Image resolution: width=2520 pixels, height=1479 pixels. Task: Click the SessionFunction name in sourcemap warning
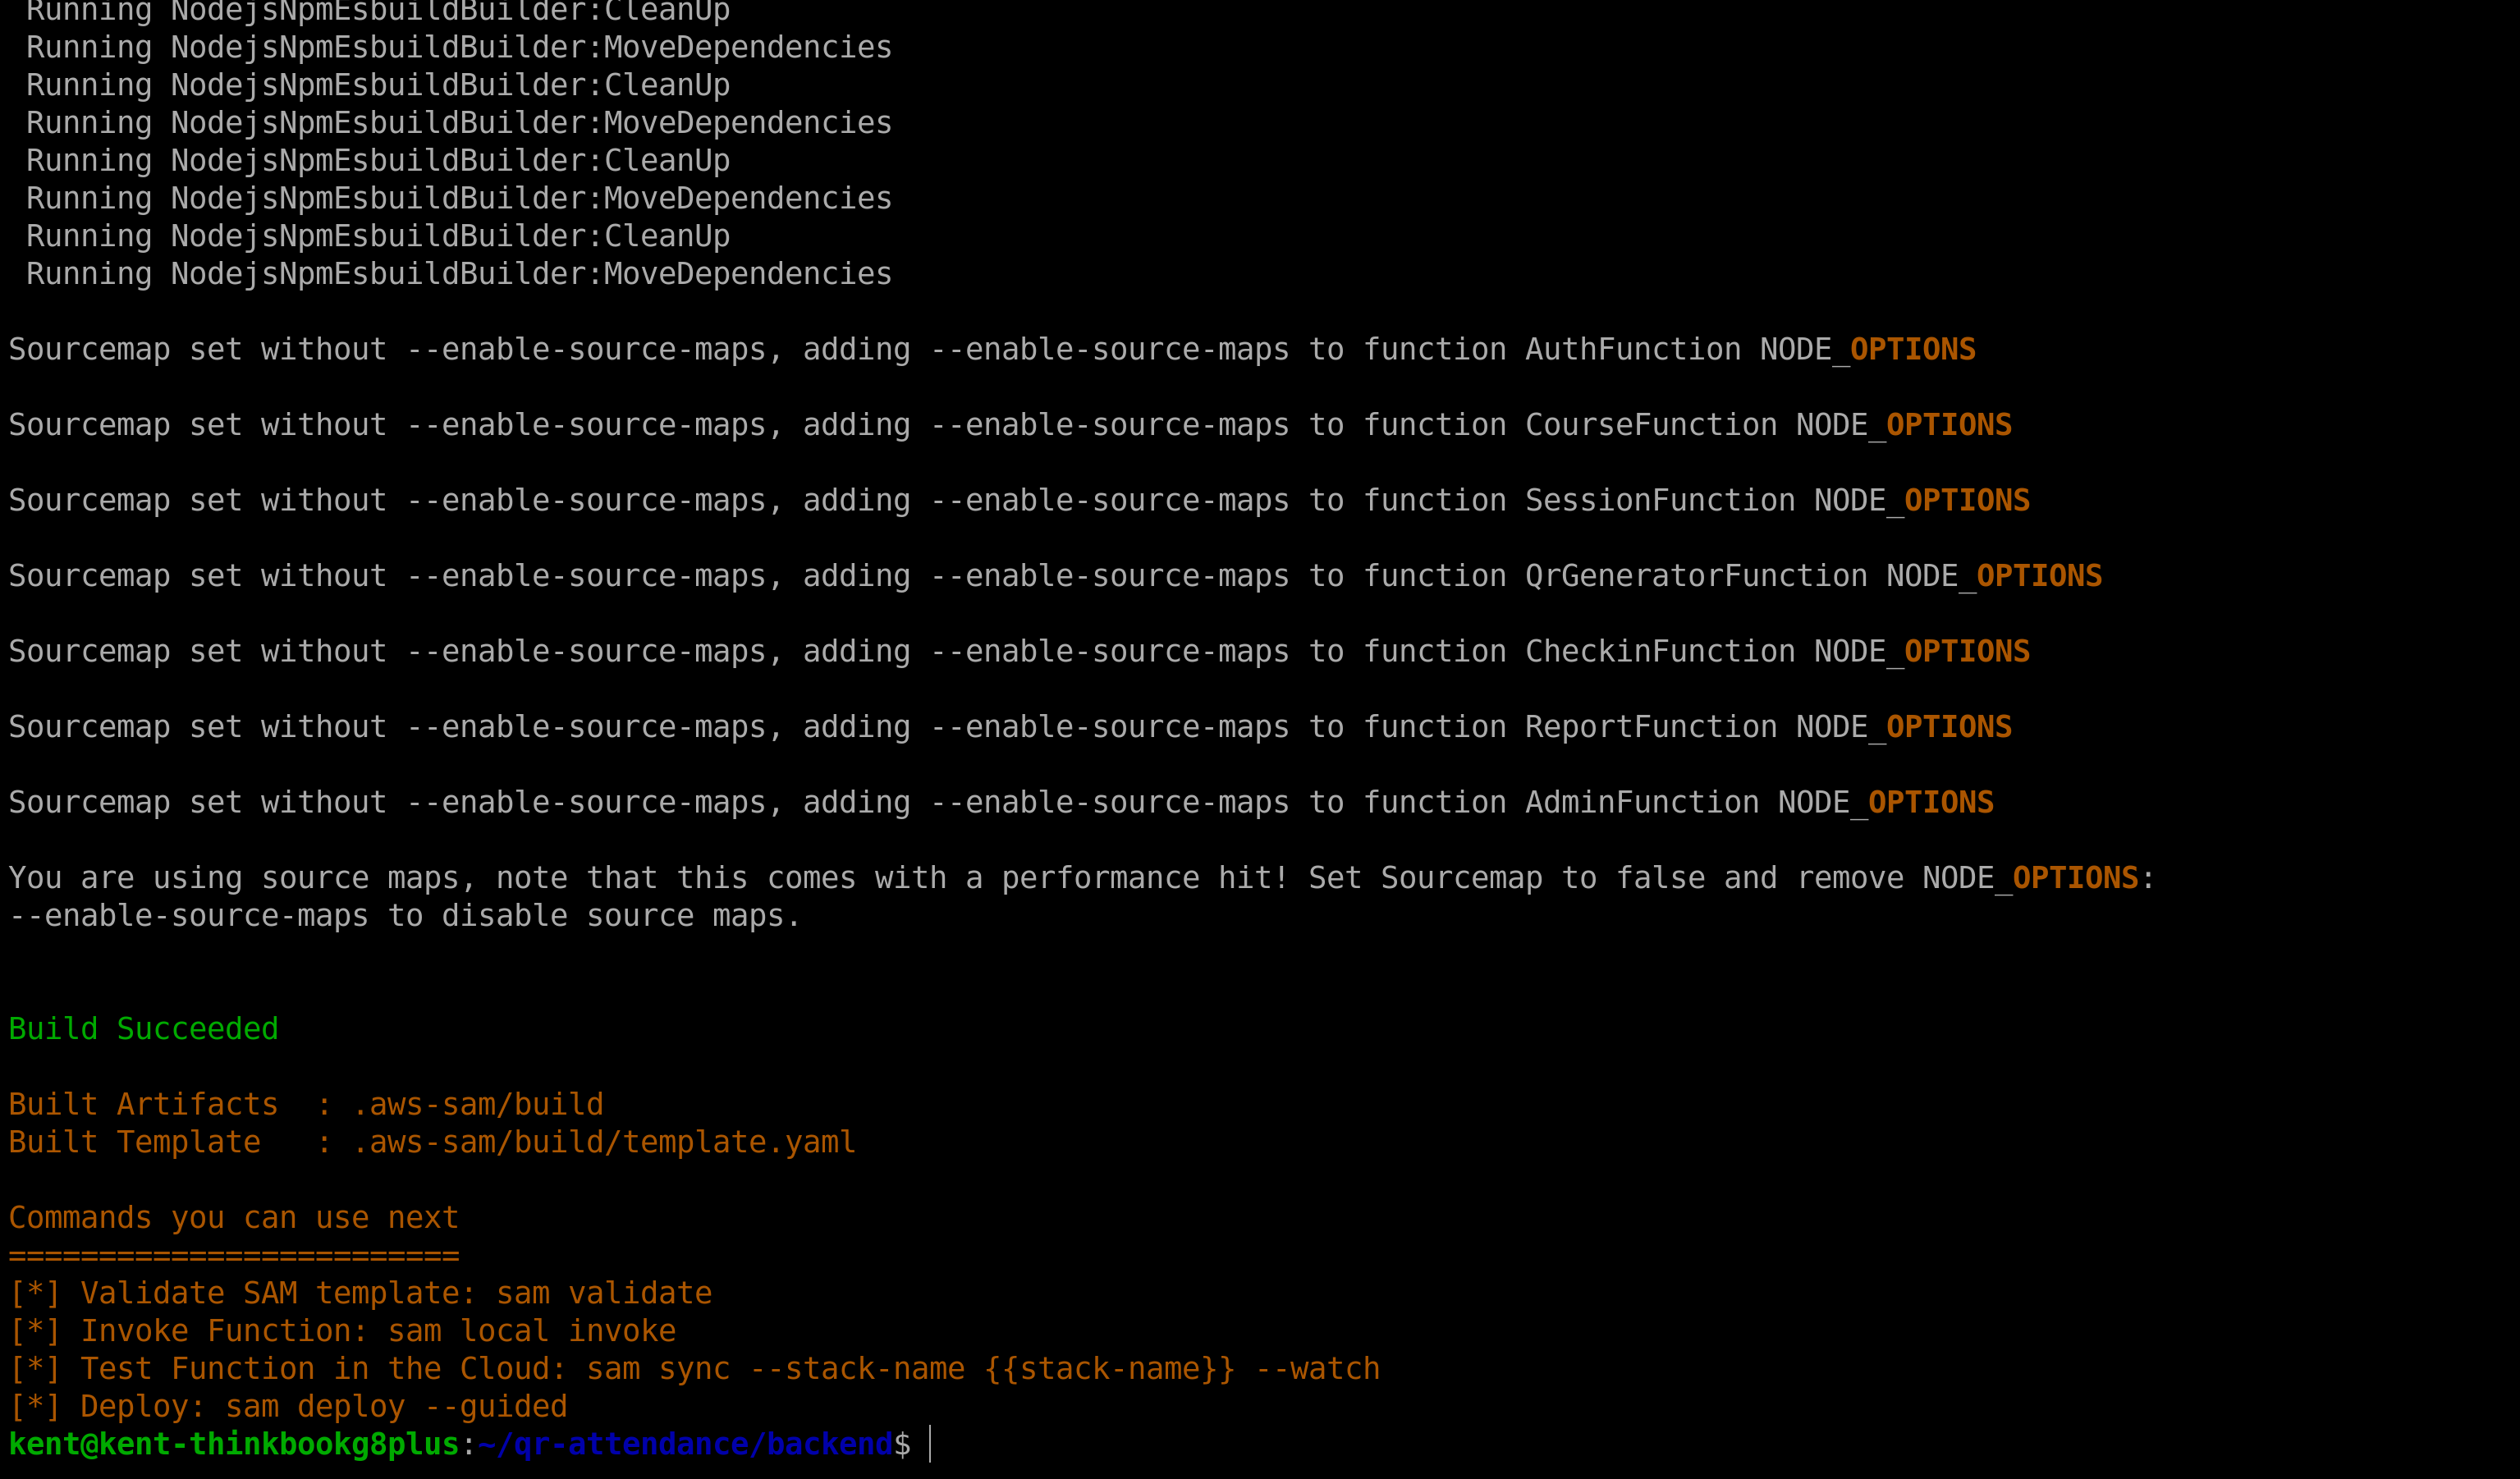pos(1660,500)
